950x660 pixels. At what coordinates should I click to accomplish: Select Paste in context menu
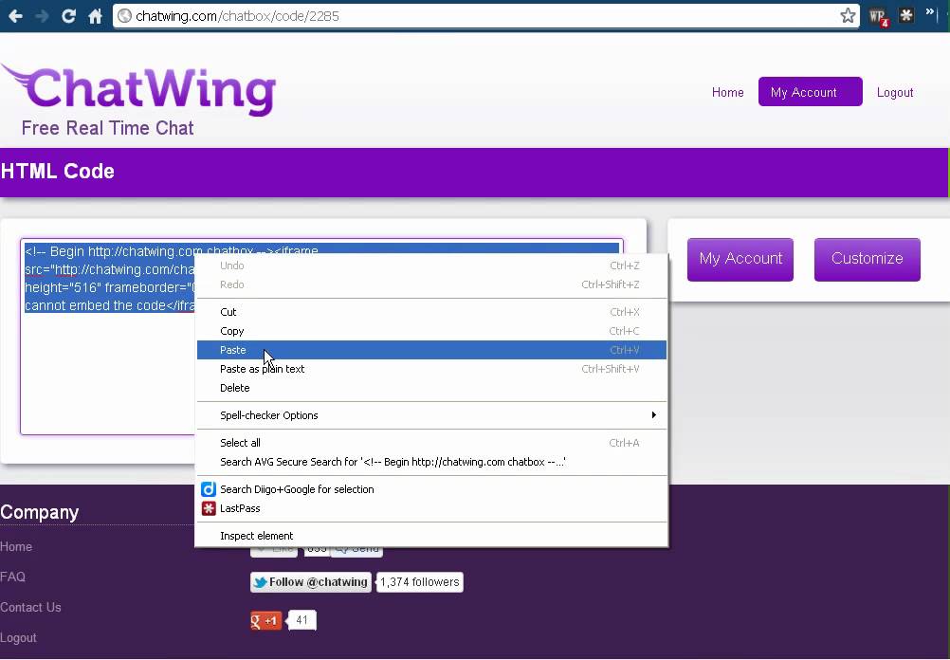[x=431, y=350]
